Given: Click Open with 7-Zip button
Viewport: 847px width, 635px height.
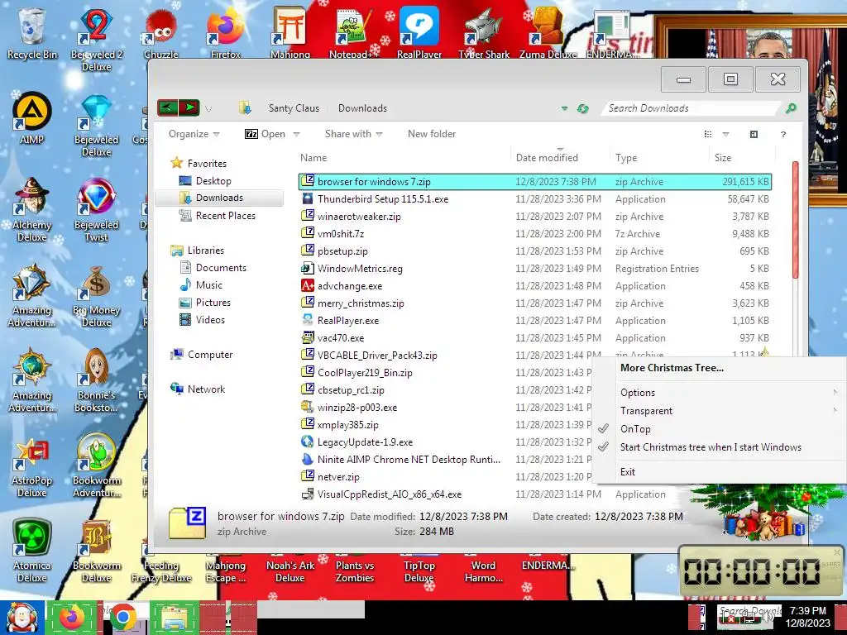Looking at the screenshot, I should coord(266,134).
